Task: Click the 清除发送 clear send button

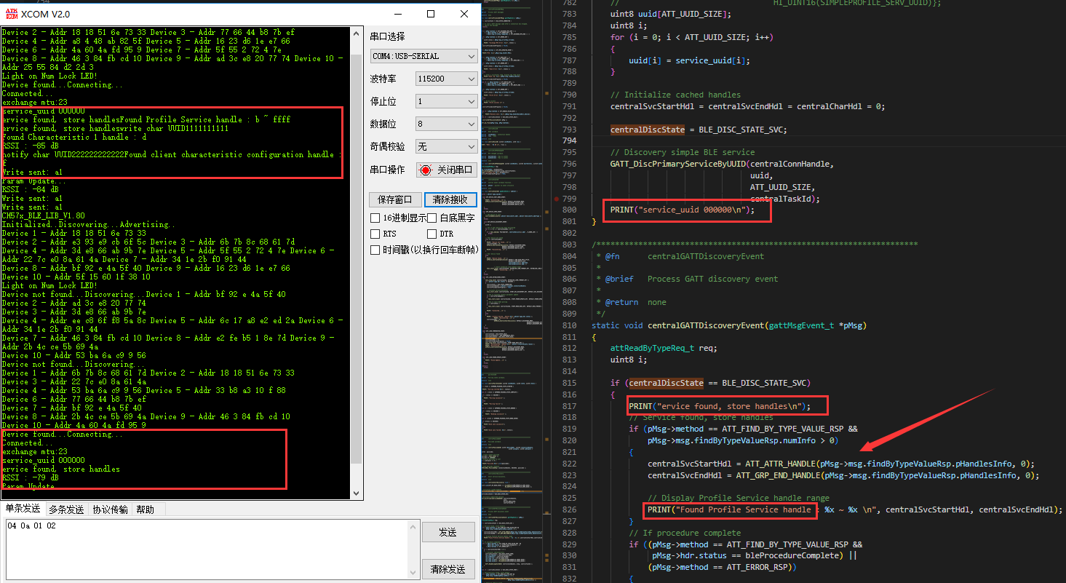Action: tap(448, 568)
